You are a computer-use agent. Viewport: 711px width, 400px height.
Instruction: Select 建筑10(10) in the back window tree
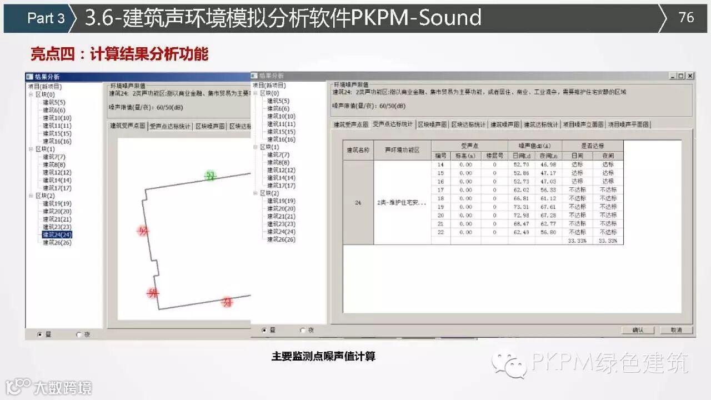[x=57, y=118]
